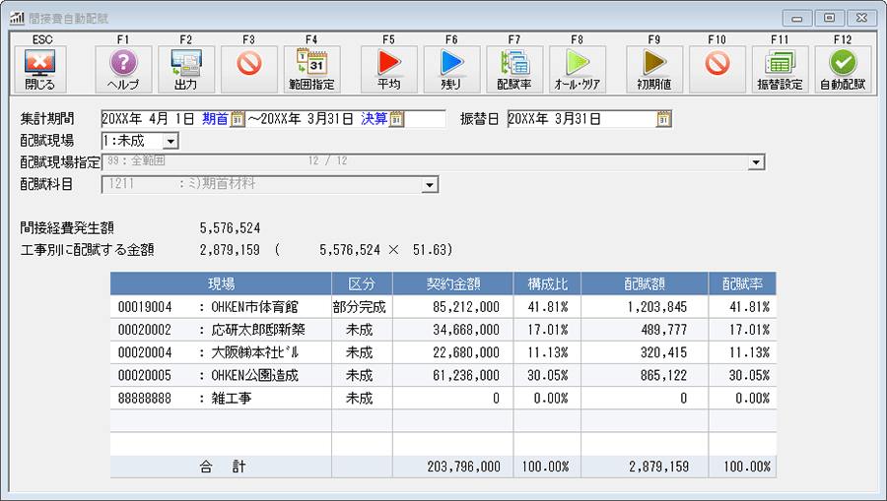Select row 00020002 応研太郎邸新築

pos(443,330)
